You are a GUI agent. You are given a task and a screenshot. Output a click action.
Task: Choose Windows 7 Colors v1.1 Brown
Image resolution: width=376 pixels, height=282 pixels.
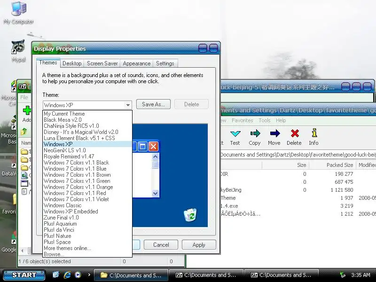pyautogui.click(x=87, y=175)
